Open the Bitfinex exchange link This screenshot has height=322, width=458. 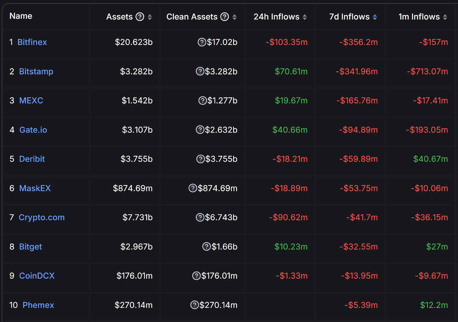coord(32,42)
